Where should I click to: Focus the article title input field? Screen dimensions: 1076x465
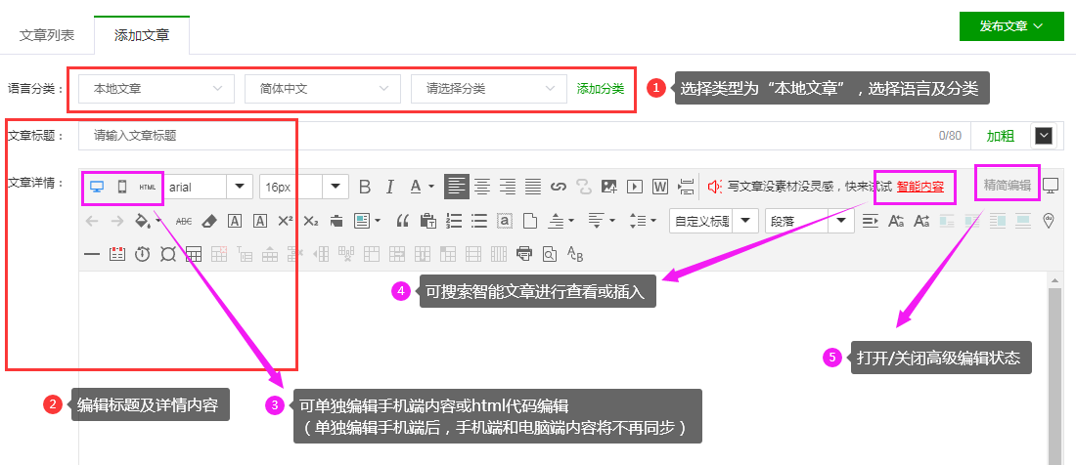pos(524,136)
